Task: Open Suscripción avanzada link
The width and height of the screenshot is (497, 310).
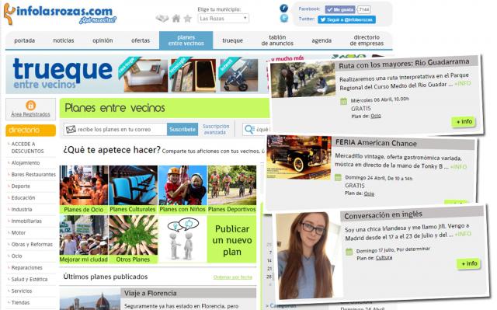Action: pos(216,129)
